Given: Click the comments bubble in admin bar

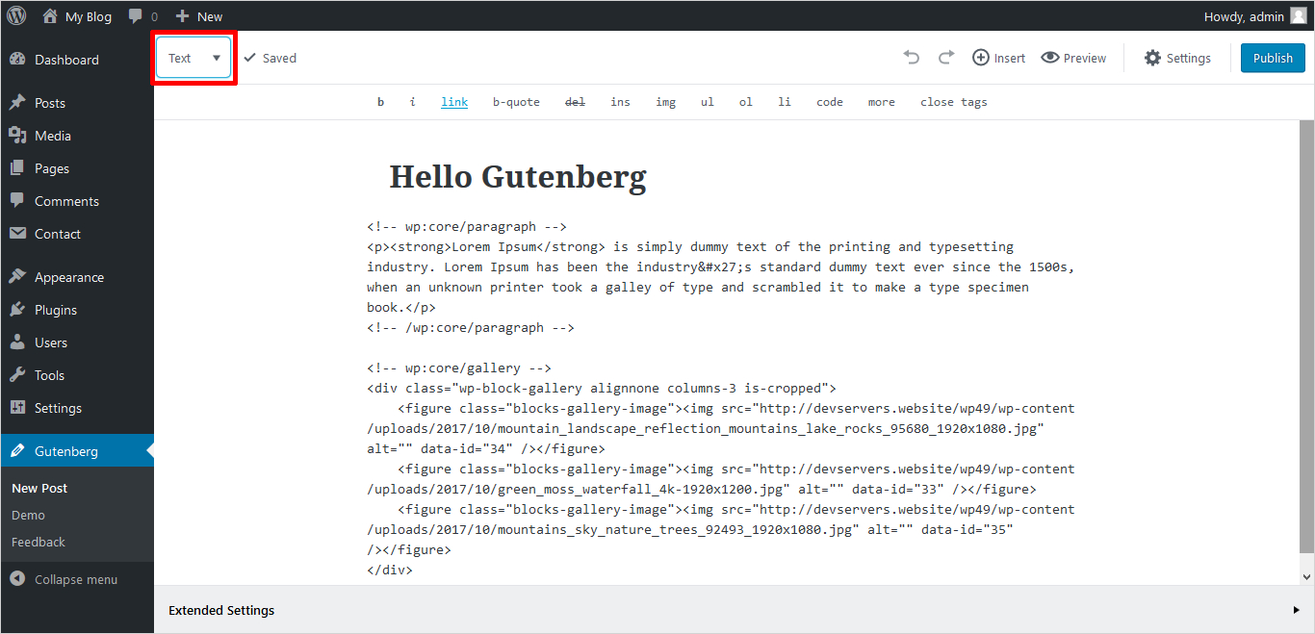Looking at the screenshot, I should click(136, 16).
